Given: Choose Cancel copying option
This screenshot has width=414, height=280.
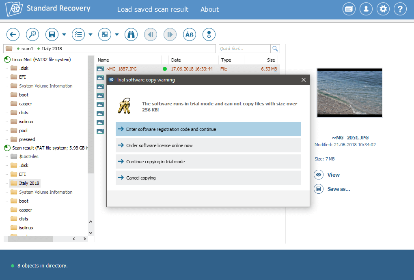Looking at the screenshot, I should tap(208, 178).
